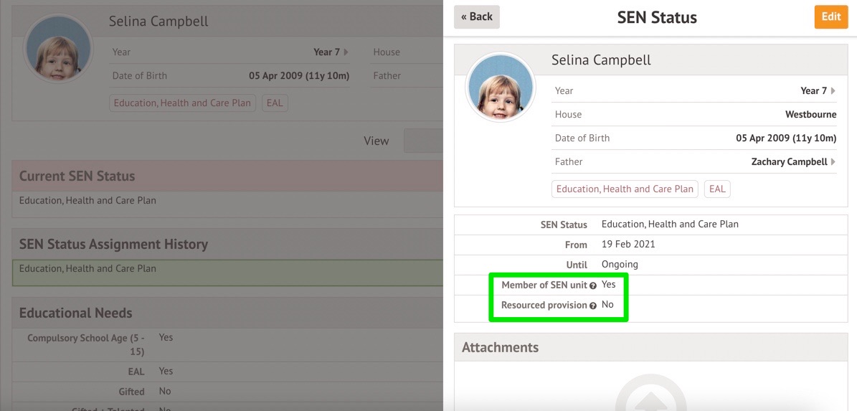This screenshot has height=411, width=857.
Task: Expand the Zachary Campbell father row arrow
Action: pyautogui.click(x=833, y=162)
